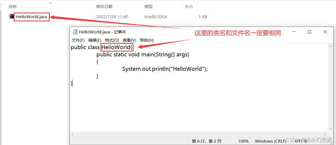This screenshot has width=336, height=145.
Task: Click the horizontal scrollbar left arrow in Notepad
Action: click(73, 134)
